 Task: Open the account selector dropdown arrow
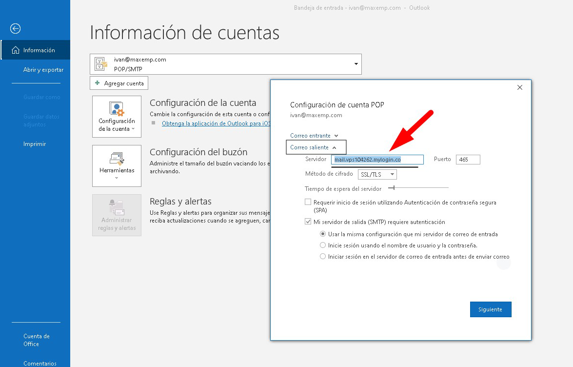pos(356,64)
